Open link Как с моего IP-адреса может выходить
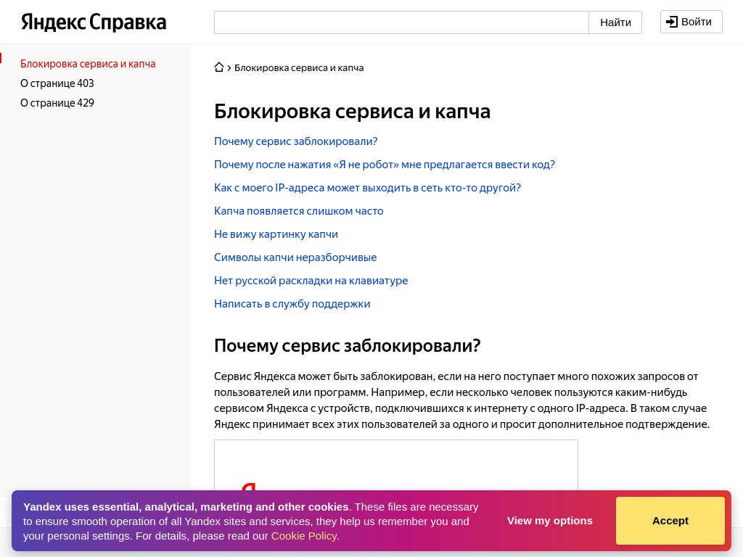This screenshot has width=743, height=557. click(367, 188)
